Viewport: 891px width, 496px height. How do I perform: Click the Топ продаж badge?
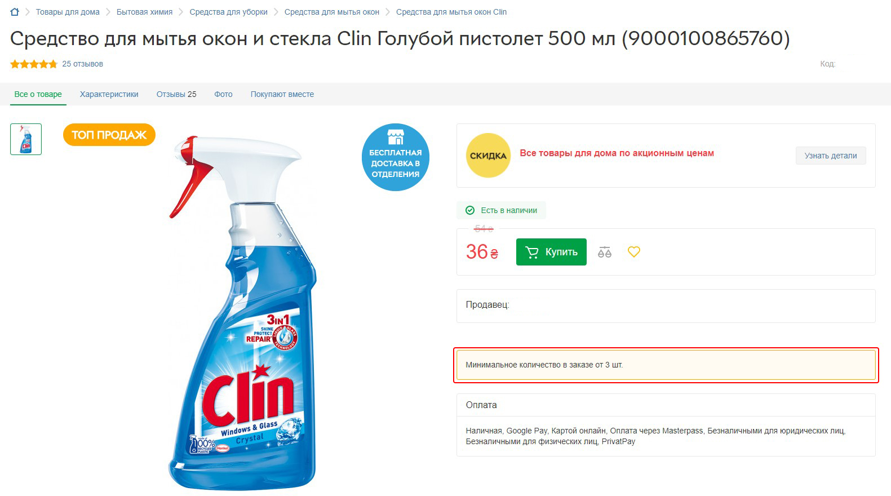[x=109, y=135]
